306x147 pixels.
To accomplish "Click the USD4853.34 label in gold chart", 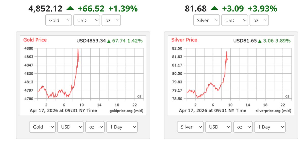I will [91, 41].
